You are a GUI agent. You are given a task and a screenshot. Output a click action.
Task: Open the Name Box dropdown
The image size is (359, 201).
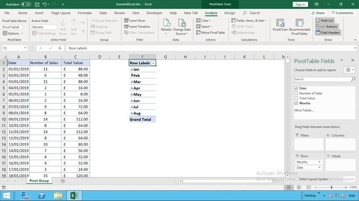coord(25,48)
